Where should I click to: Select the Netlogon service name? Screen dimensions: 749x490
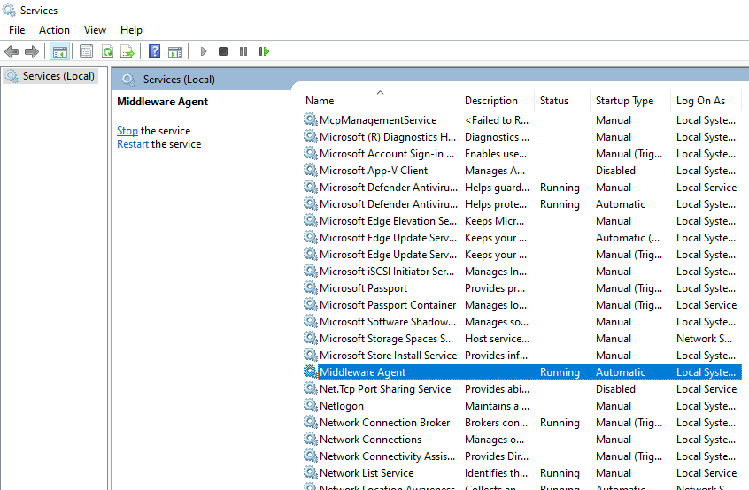click(x=342, y=406)
